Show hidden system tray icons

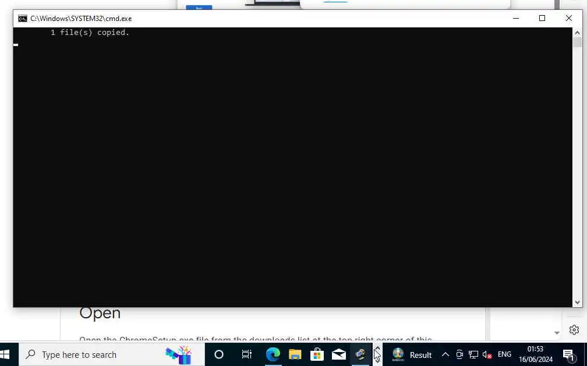[x=445, y=354]
